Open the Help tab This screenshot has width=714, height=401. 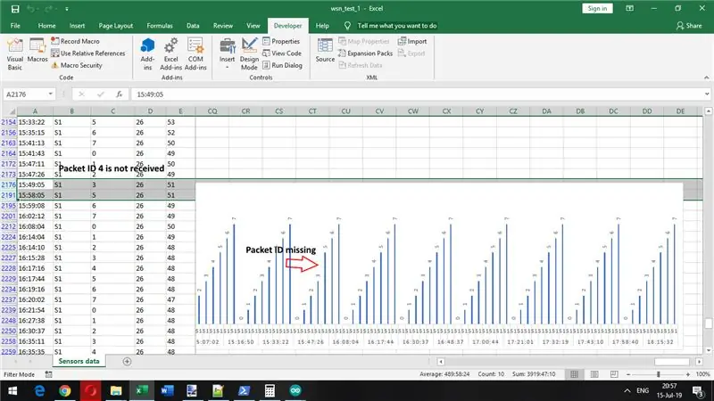coord(322,26)
